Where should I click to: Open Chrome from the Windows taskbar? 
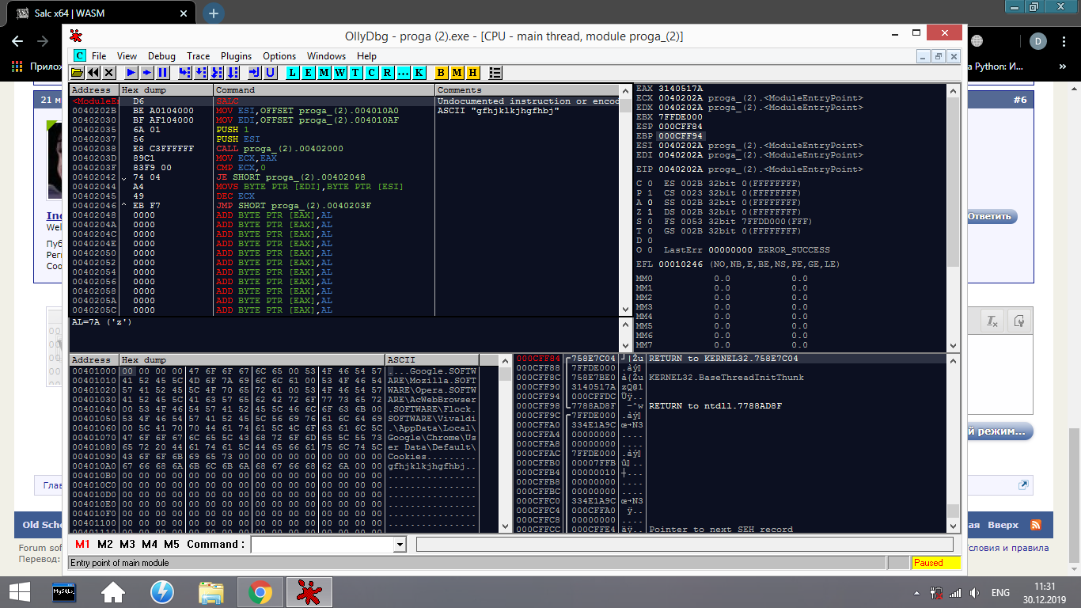click(x=260, y=591)
